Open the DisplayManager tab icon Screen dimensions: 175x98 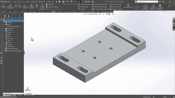point(19,16)
